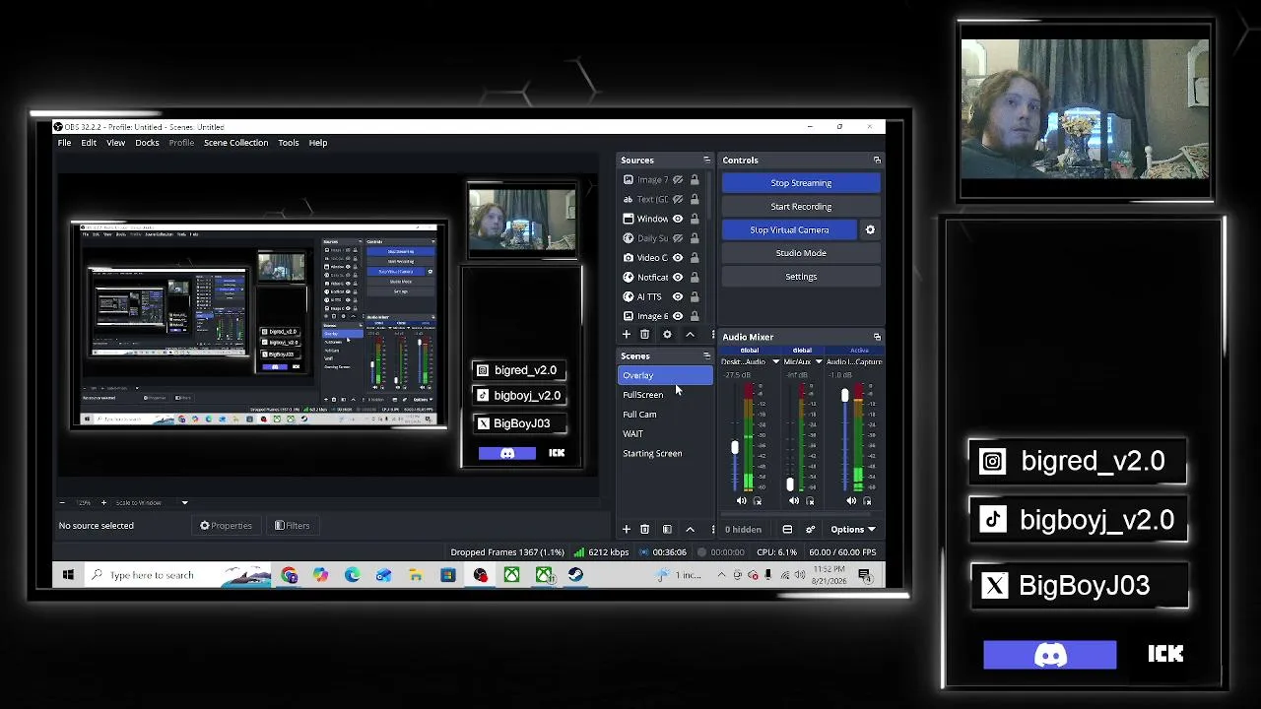Pop out the Controls dock
1261x709 pixels.
tap(877, 160)
